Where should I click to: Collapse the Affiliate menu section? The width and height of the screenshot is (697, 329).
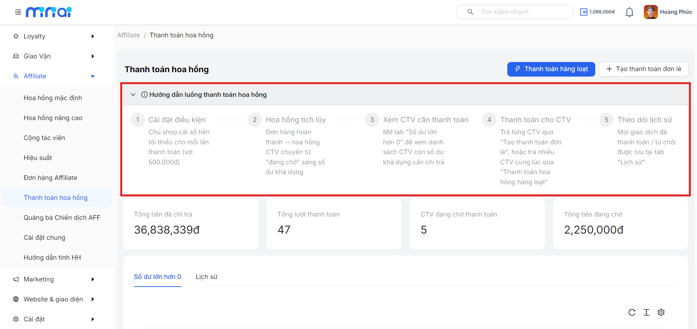pyautogui.click(x=54, y=76)
